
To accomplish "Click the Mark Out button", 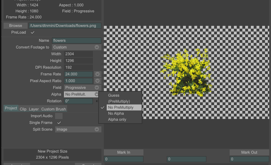I will [249, 152].
